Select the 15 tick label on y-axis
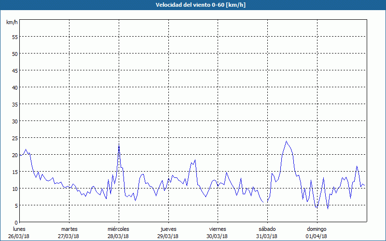Screen dimensions: 386x241 (14, 172)
